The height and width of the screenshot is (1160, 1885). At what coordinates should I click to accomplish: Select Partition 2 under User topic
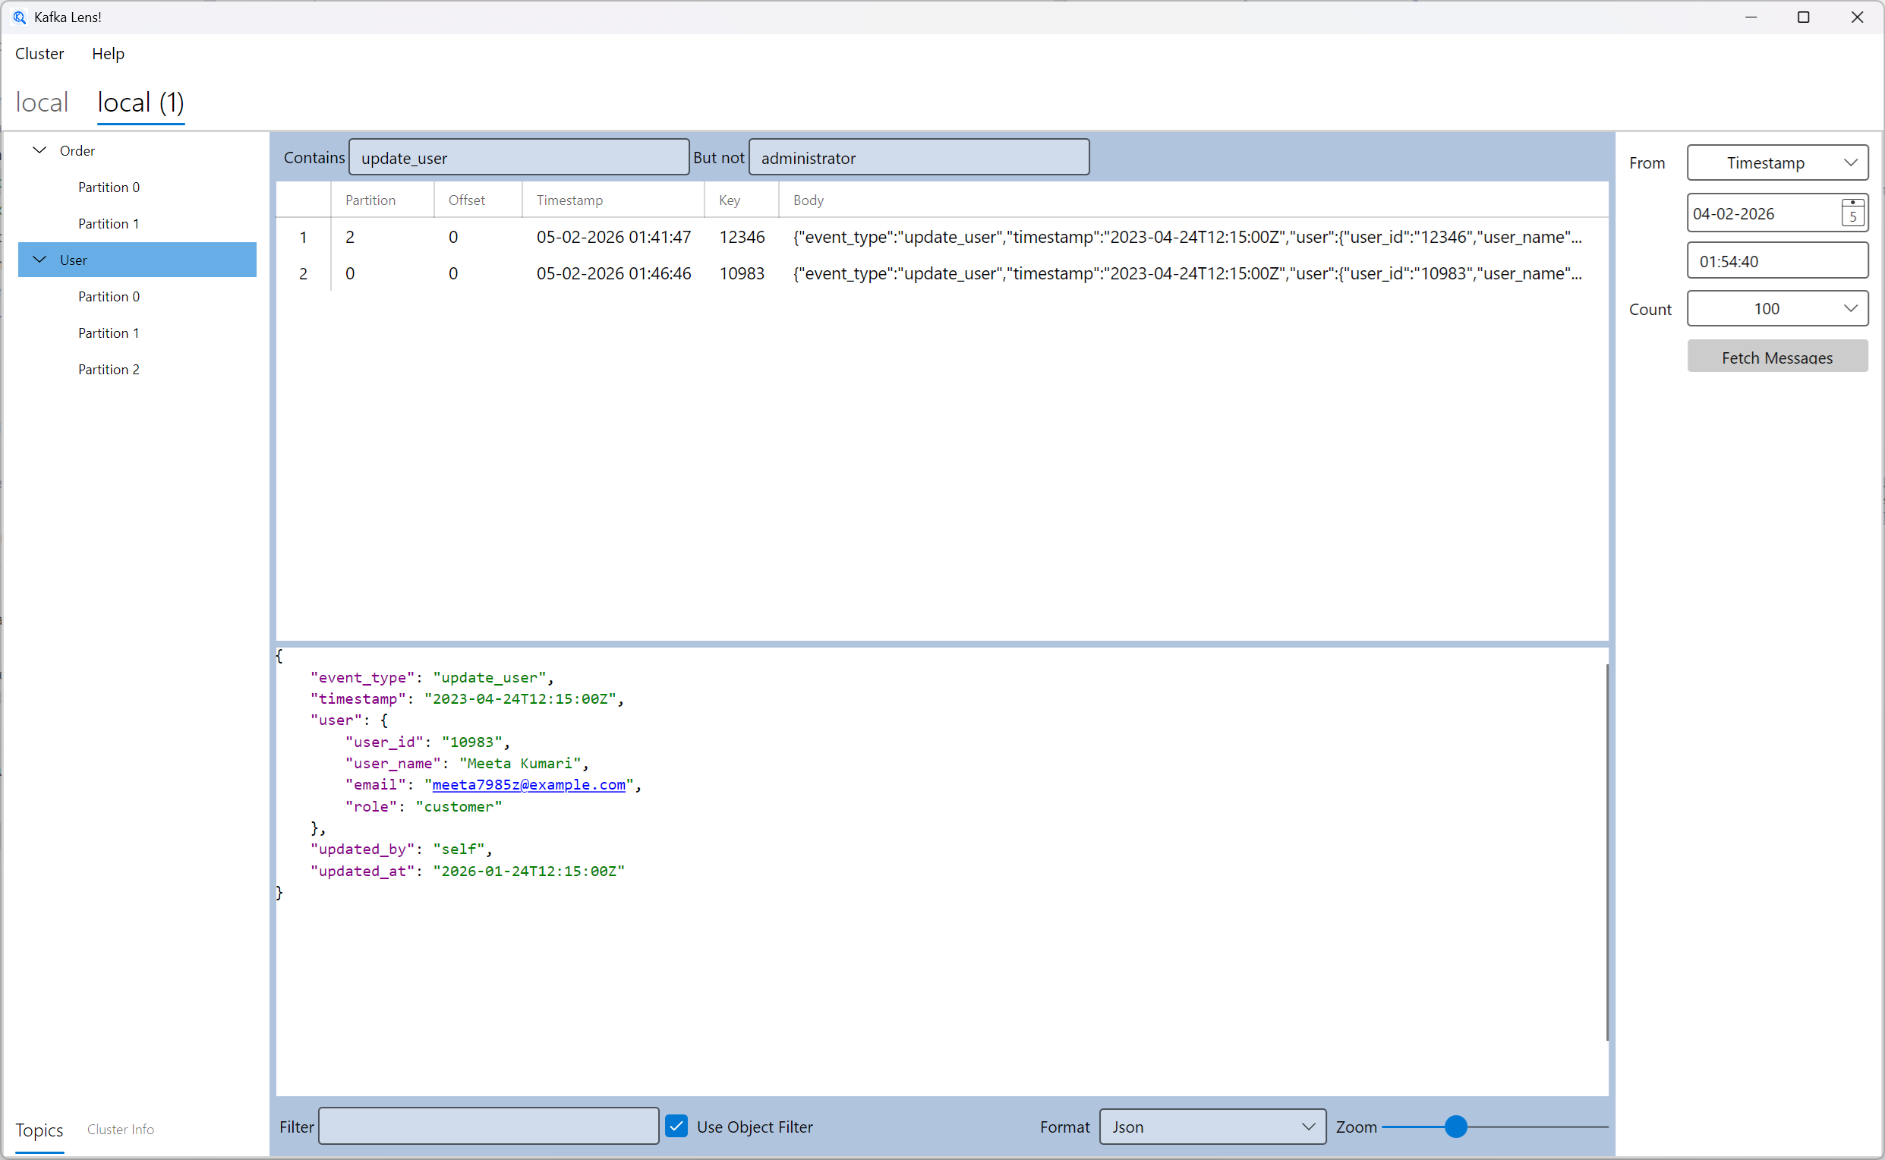(x=109, y=370)
